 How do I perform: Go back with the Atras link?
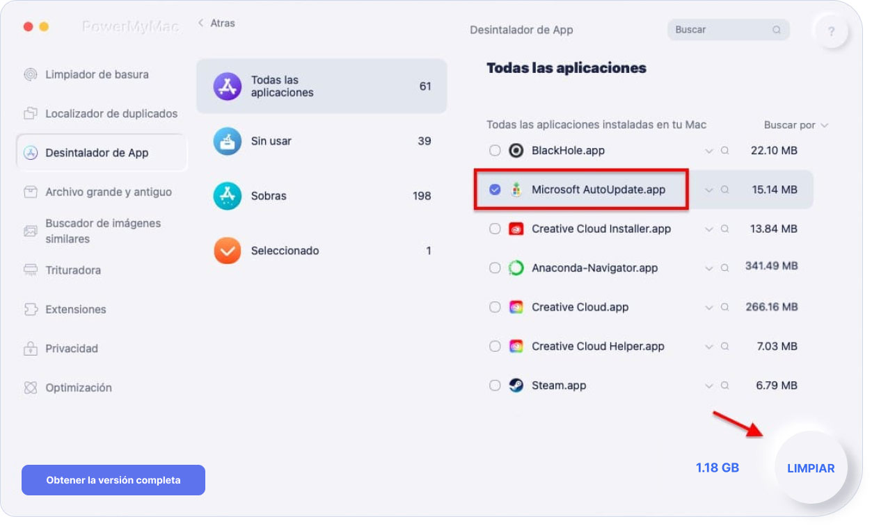[x=216, y=23]
